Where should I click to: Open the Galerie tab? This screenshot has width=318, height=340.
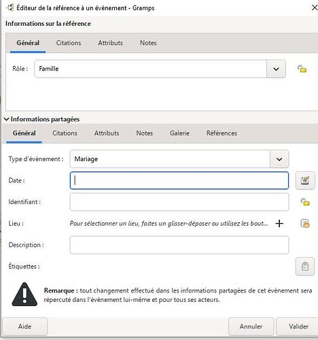179,133
